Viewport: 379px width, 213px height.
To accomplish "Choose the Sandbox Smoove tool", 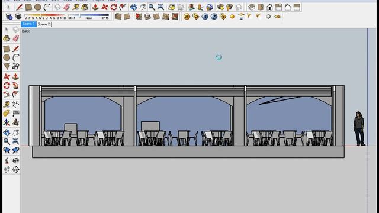I will click(139, 17).
